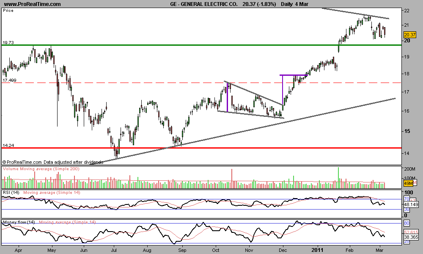Click the purple horizontal target bar near 18
This screenshot has height=254, width=423.
point(294,75)
